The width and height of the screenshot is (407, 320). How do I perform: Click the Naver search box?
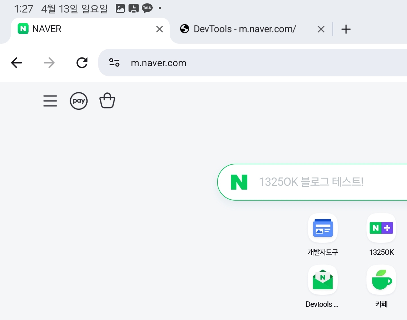(x=312, y=182)
